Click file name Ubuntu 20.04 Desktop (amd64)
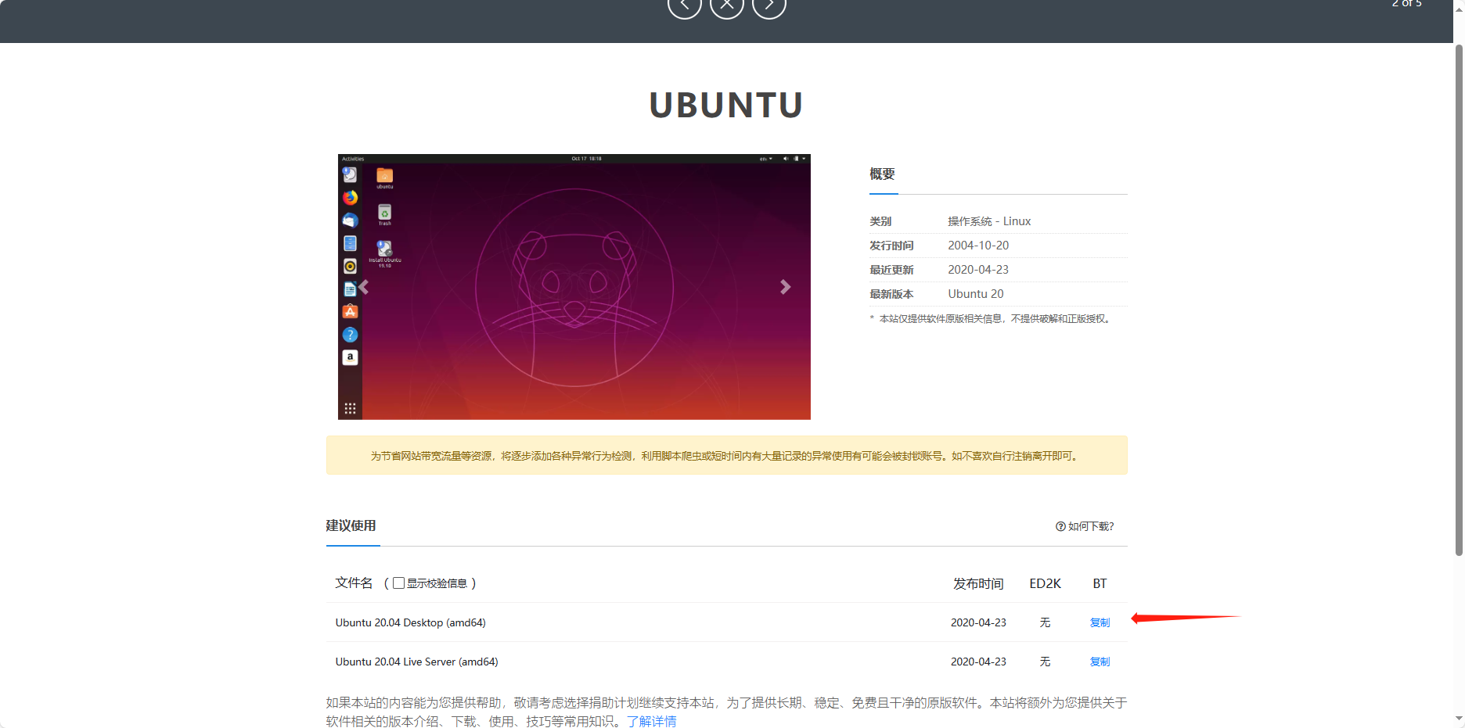The image size is (1465, 728). click(x=411, y=622)
